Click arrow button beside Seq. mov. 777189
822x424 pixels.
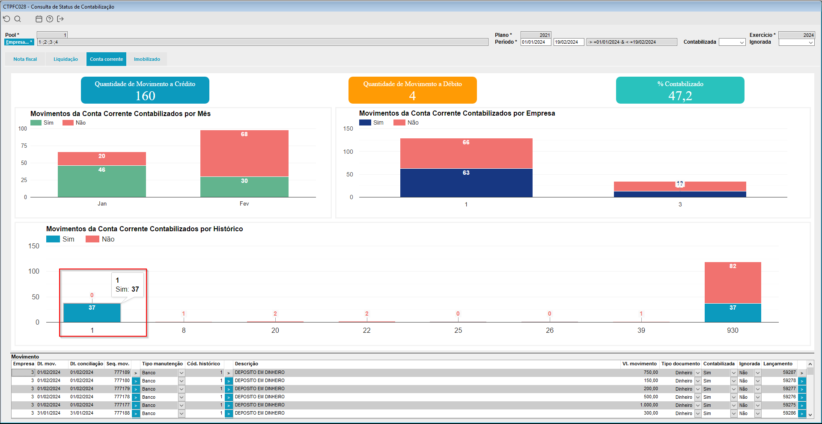coord(136,373)
